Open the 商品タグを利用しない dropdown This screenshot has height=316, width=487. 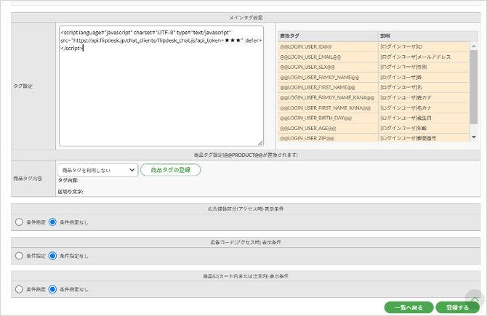click(x=97, y=170)
